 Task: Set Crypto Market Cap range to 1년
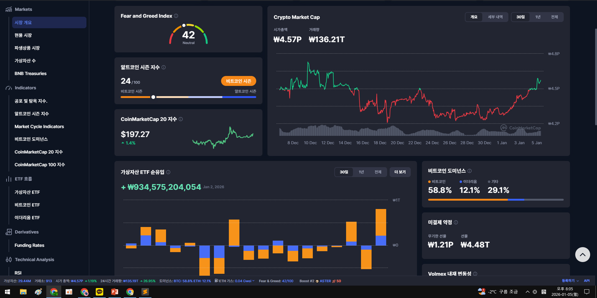click(538, 17)
